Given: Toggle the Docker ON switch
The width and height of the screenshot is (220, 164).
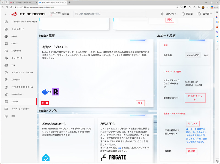Looking at the screenshot, I should (x=45, y=103).
